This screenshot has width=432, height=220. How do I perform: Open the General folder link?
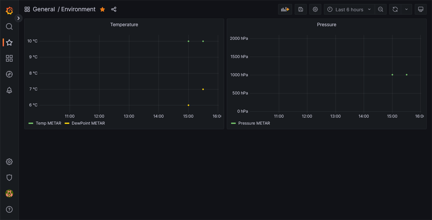pos(44,9)
